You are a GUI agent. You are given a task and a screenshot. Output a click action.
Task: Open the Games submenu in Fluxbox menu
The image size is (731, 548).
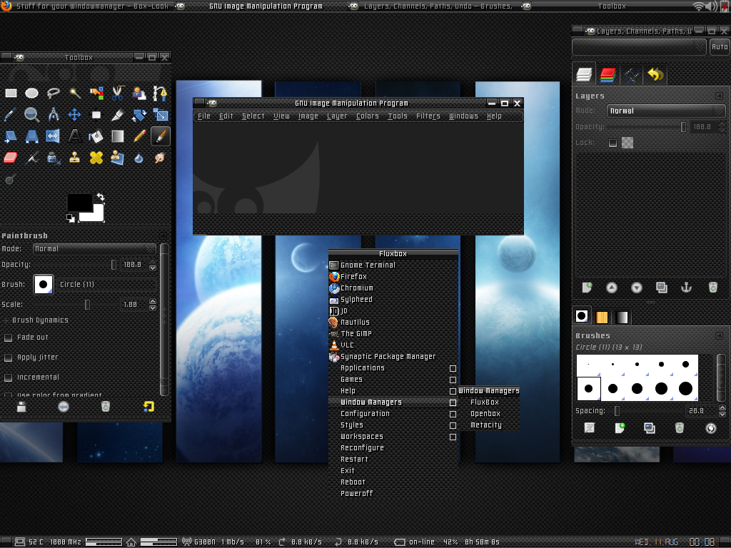393,380
